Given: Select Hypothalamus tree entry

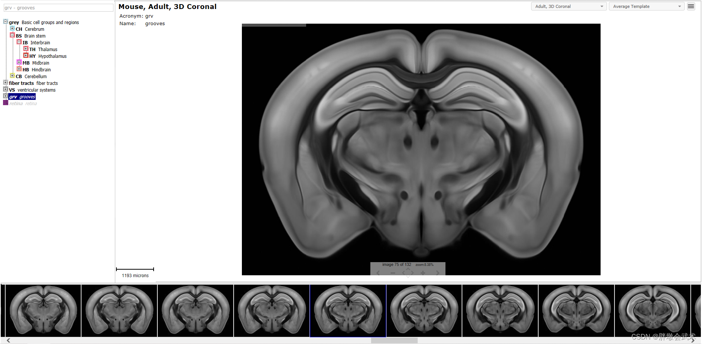Looking at the screenshot, I should coord(48,56).
